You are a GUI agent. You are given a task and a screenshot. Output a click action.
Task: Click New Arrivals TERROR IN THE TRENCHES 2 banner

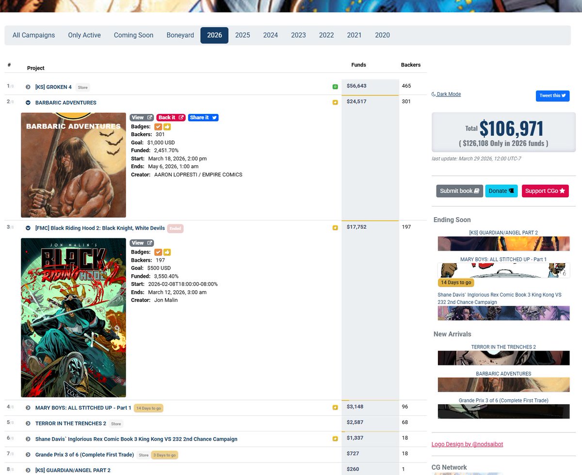(503, 358)
